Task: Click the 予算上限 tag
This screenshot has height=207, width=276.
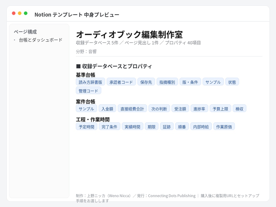Action: [220, 108]
